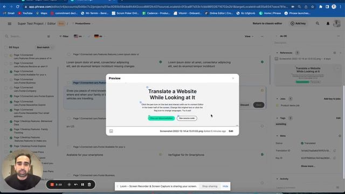The height and width of the screenshot is (194, 345).
Task: Open the Filter control
Action: pyautogui.click(x=64, y=36)
